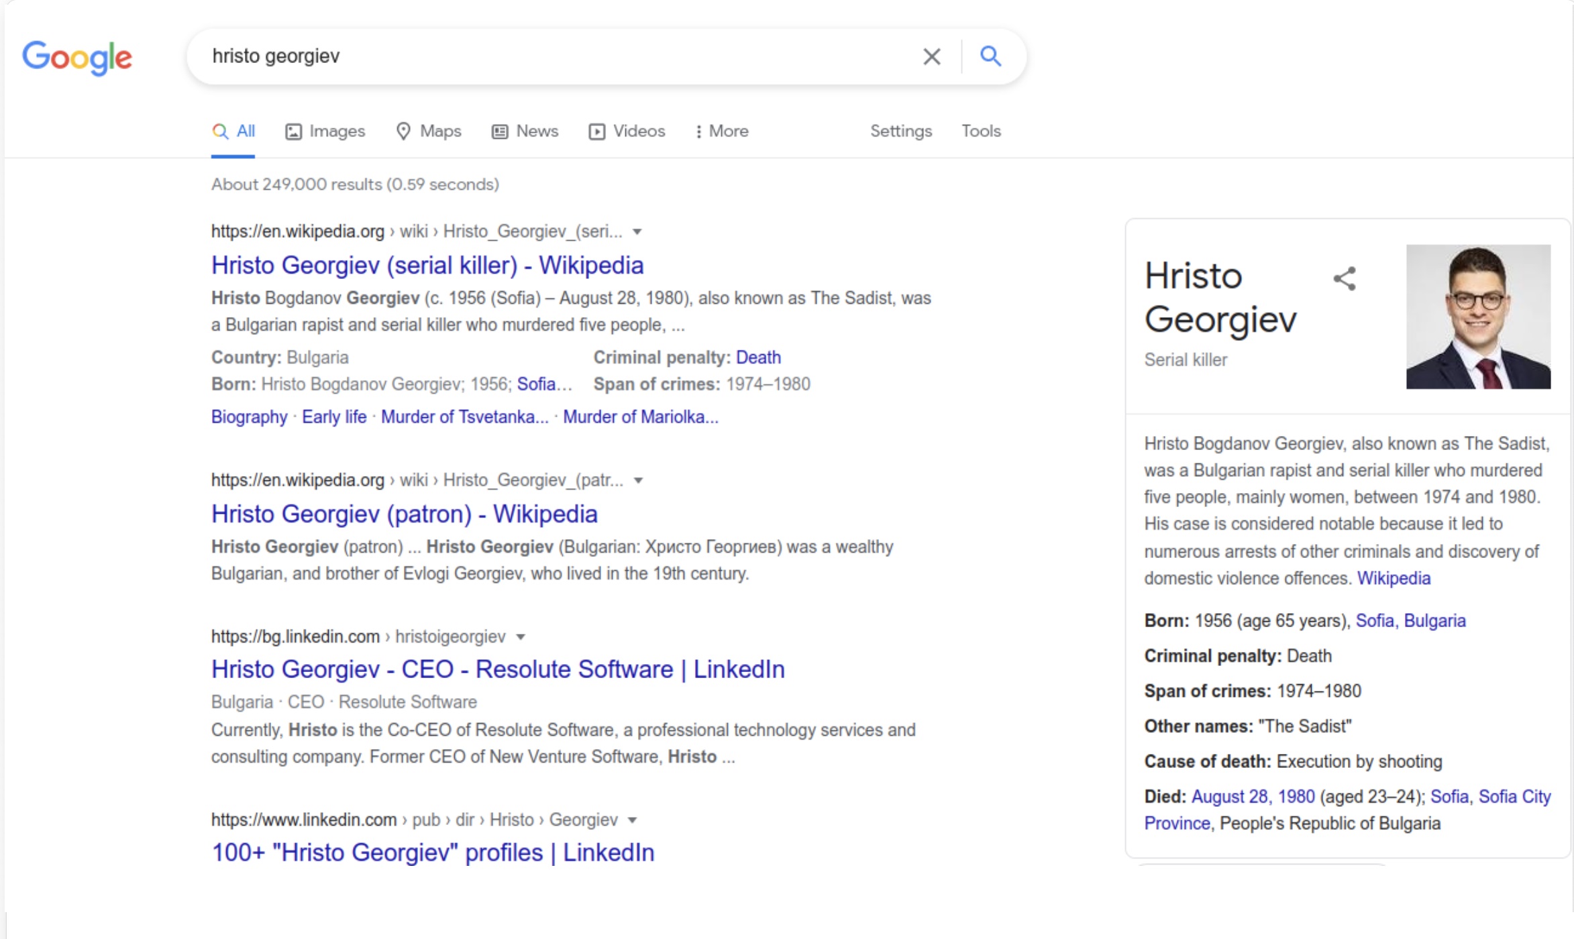Open Hristo Georgiev (serial killer) Wikipedia result
1574x939 pixels.
[427, 265]
